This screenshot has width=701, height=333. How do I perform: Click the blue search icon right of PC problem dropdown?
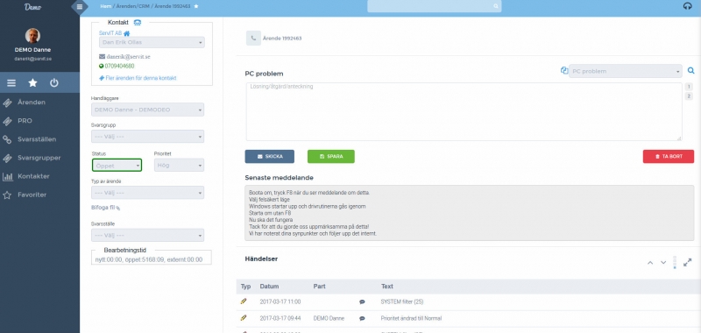[691, 71]
